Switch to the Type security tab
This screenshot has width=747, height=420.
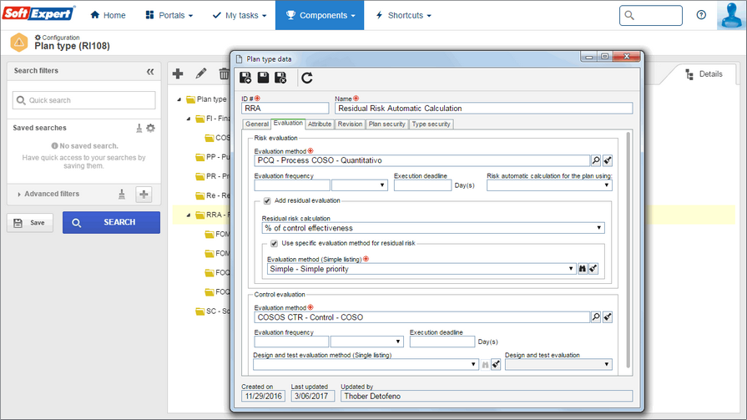[x=432, y=124]
